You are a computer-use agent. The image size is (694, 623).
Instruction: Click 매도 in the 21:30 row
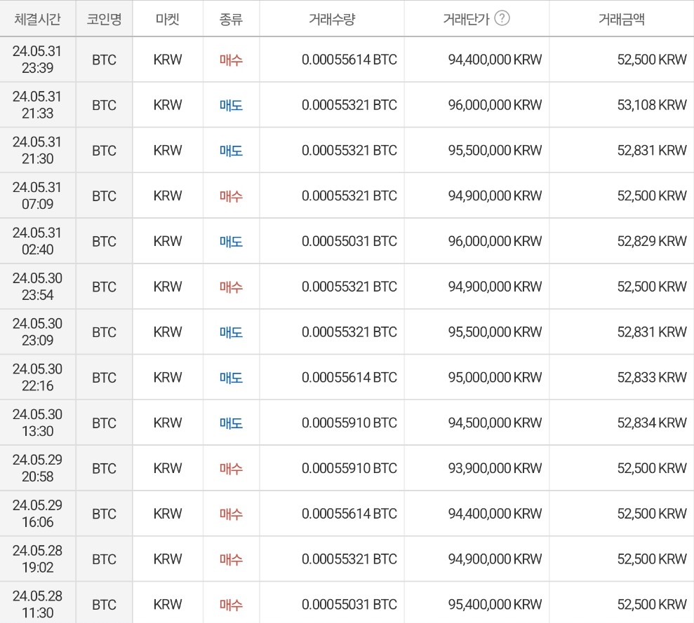[231, 151]
